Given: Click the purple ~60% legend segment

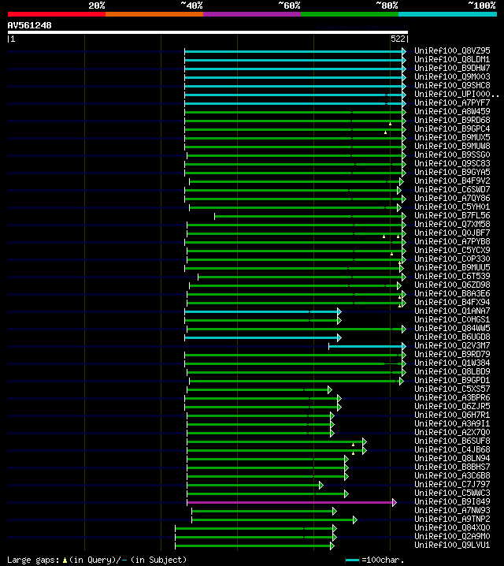Looking at the screenshot, I should click(252, 14).
